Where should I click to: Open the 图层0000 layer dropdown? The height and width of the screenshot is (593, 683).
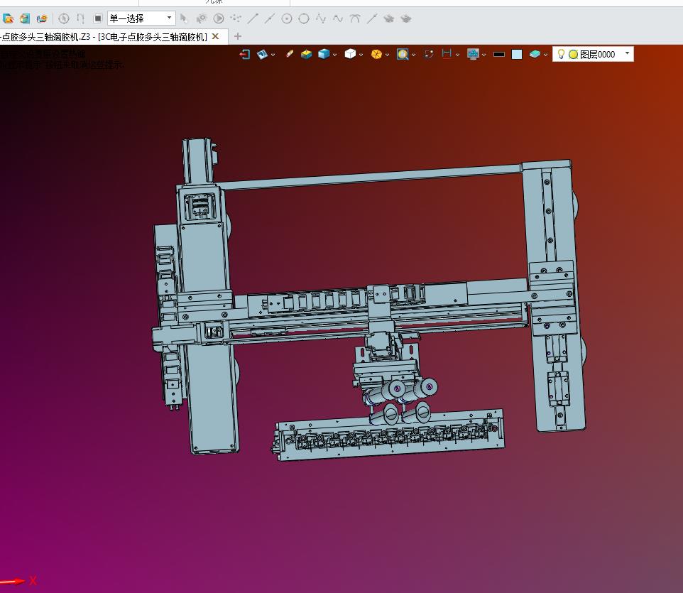627,53
